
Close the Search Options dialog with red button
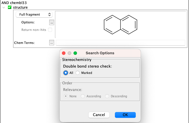pyautogui.click(x=64, y=53)
